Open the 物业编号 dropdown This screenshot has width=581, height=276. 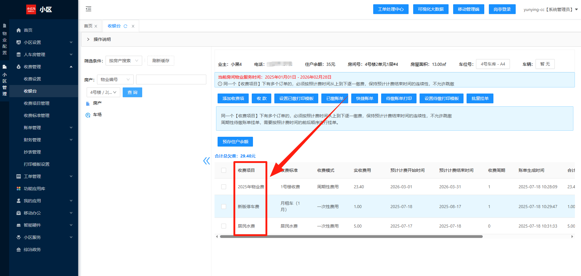click(x=115, y=80)
